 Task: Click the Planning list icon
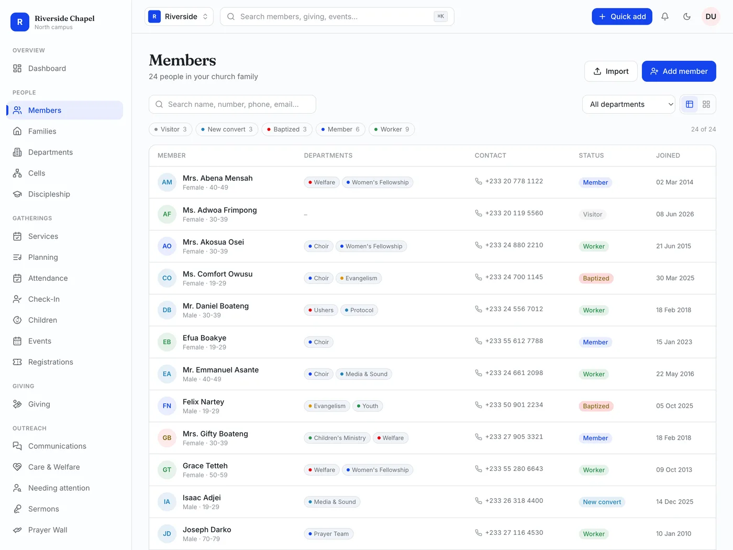[x=17, y=257]
